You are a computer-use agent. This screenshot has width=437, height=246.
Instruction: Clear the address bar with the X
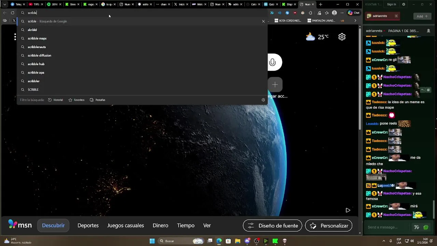[x=263, y=21]
